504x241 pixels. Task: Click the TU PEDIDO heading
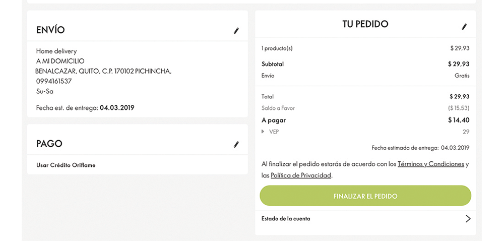pyautogui.click(x=365, y=24)
